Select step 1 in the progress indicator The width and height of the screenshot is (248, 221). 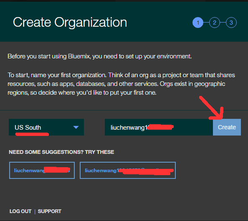pos(198,23)
